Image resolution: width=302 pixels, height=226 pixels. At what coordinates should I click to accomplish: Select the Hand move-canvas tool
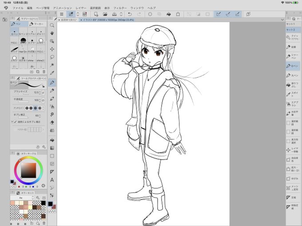point(52,33)
